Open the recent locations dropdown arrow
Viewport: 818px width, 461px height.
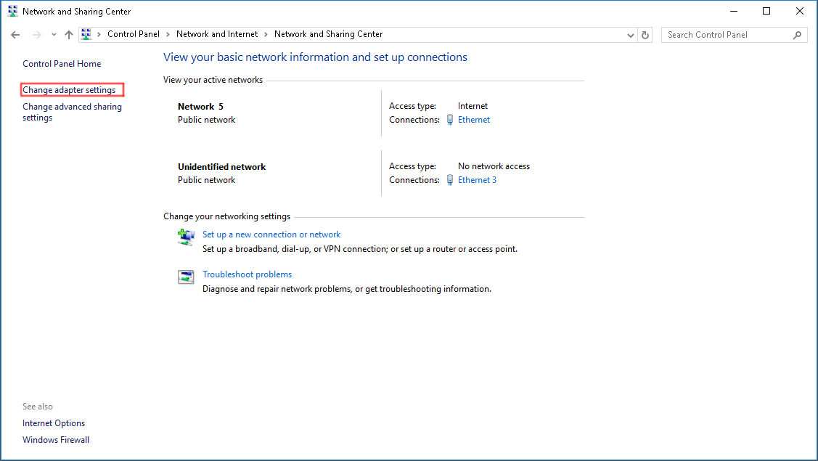(54, 34)
